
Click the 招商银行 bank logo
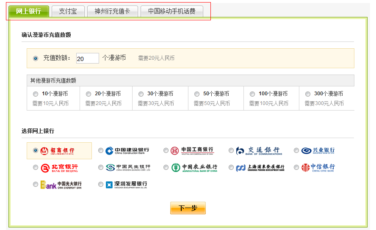[57, 151]
